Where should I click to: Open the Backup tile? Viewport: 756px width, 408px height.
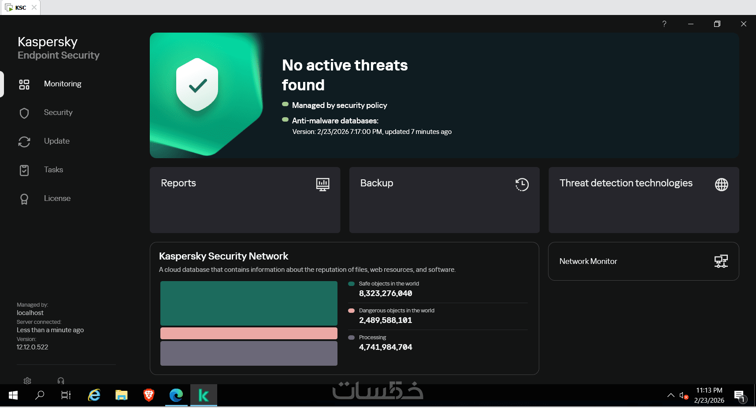pos(444,200)
